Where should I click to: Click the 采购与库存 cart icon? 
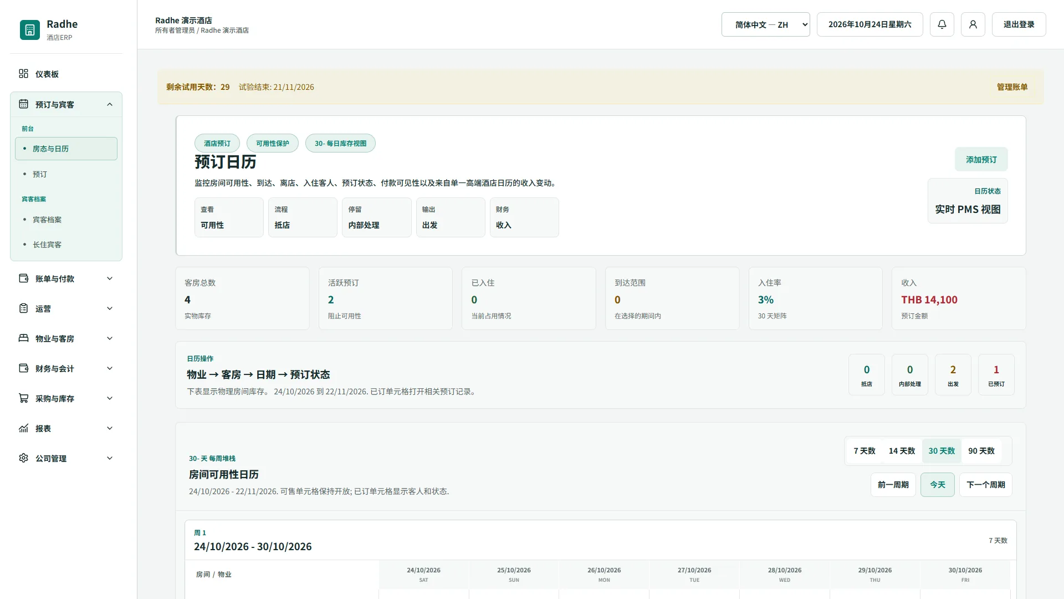23,398
